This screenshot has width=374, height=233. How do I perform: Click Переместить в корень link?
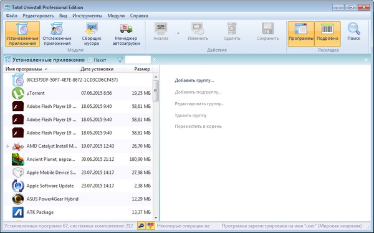pos(198,126)
